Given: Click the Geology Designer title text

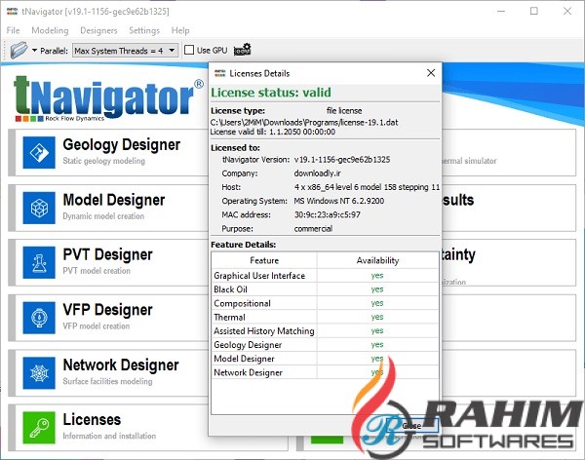Looking at the screenshot, I should point(121,145).
